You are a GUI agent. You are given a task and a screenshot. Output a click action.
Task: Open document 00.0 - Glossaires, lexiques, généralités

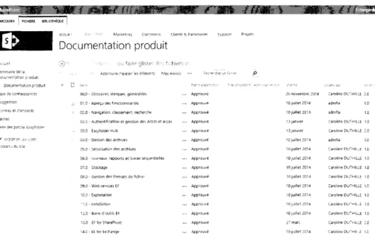click(x=113, y=94)
